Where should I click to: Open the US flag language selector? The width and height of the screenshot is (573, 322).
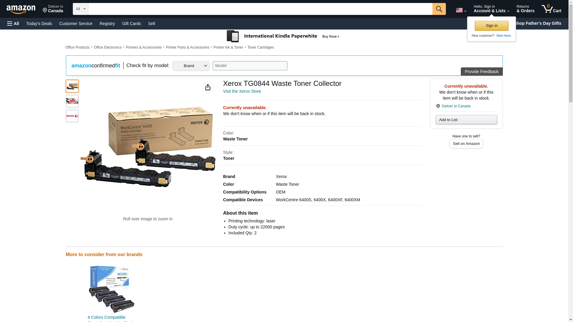(x=460, y=10)
